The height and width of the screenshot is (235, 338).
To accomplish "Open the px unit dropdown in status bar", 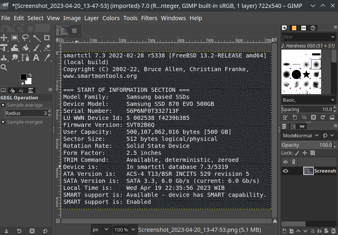I will (101, 230).
